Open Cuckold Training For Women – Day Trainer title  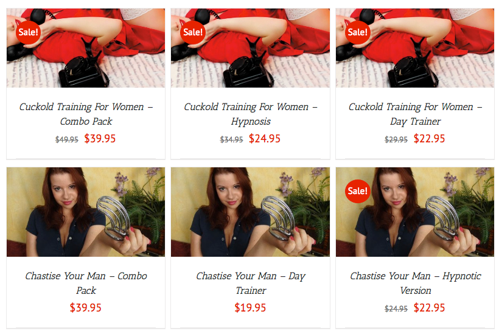[415, 114]
